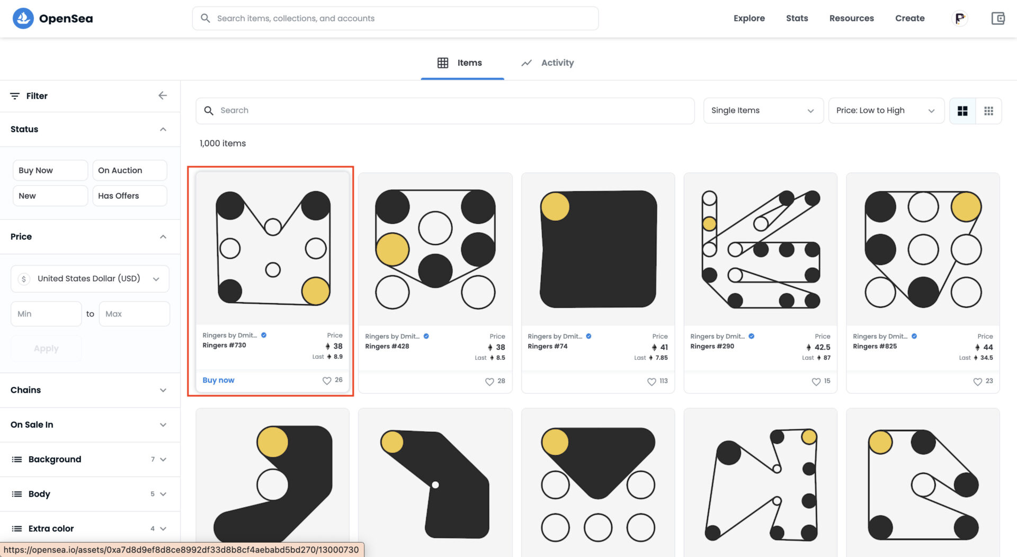
Task: Toggle the Has Offers status filter
Action: coord(129,196)
